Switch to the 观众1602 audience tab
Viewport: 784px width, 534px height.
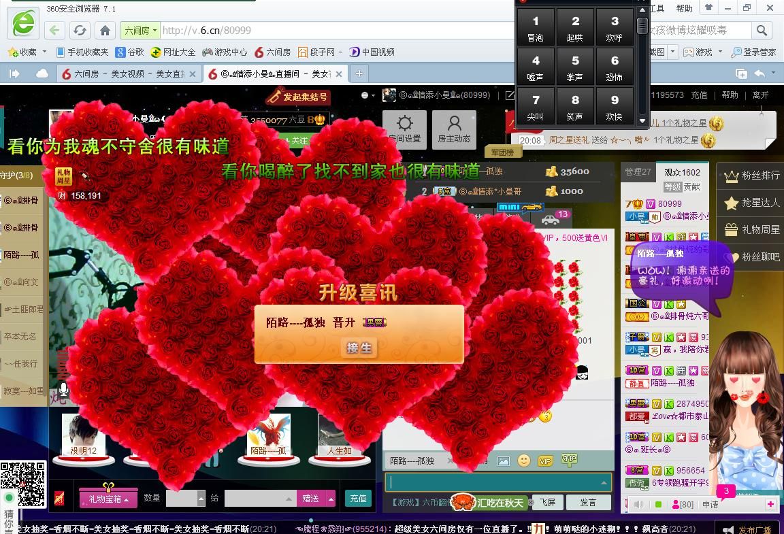[682, 172]
